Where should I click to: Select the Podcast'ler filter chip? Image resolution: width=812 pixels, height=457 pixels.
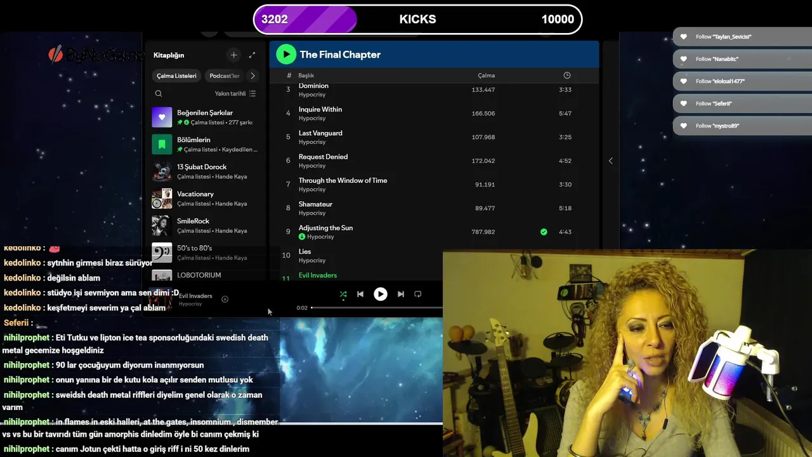coord(225,76)
